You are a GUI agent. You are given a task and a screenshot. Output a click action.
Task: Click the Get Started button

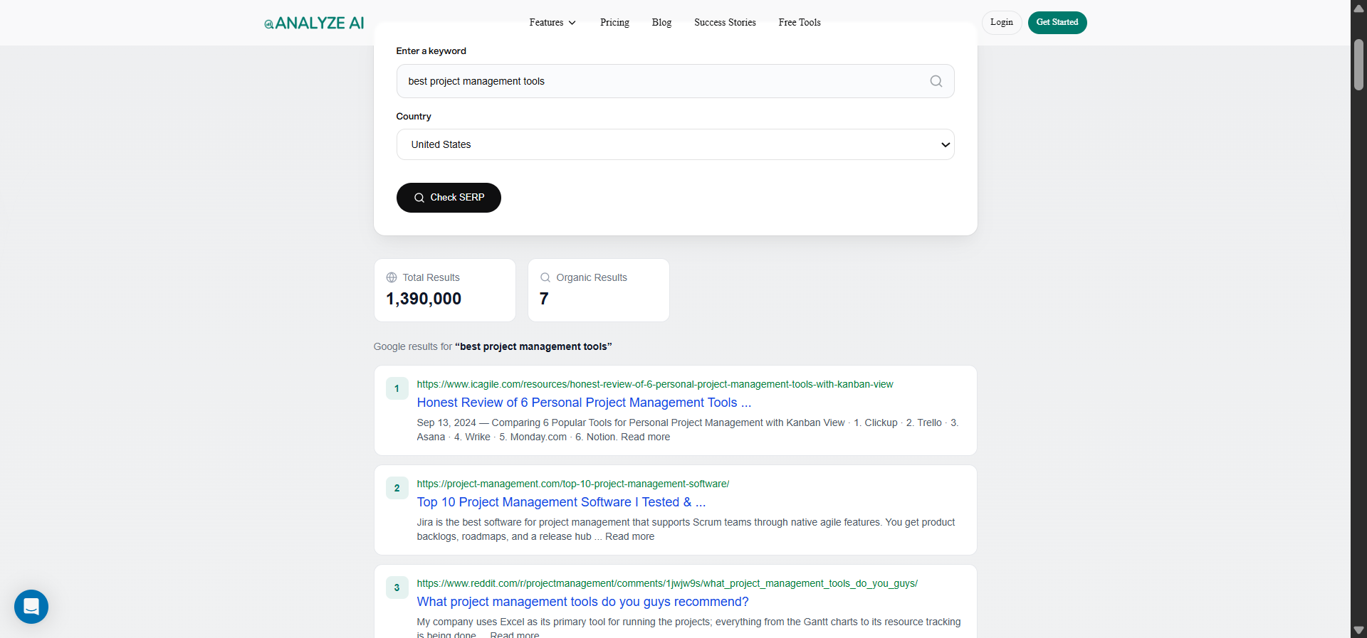coord(1057,23)
